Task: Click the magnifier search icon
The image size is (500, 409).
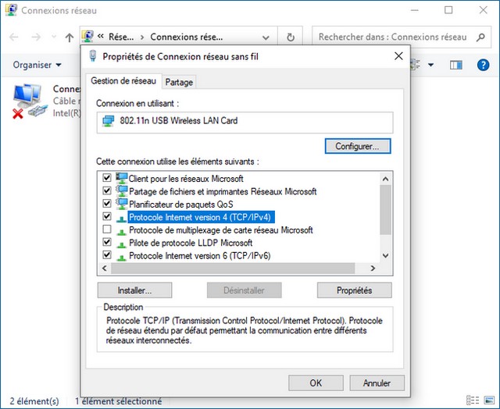Action: pyautogui.click(x=480, y=37)
